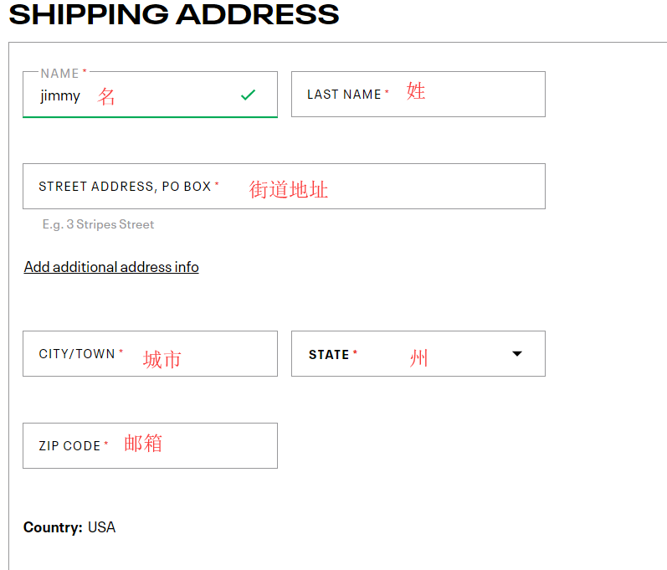The image size is (667, 570).
Task: Click the small NAME floating label
Action: click(x=59, y=74)
